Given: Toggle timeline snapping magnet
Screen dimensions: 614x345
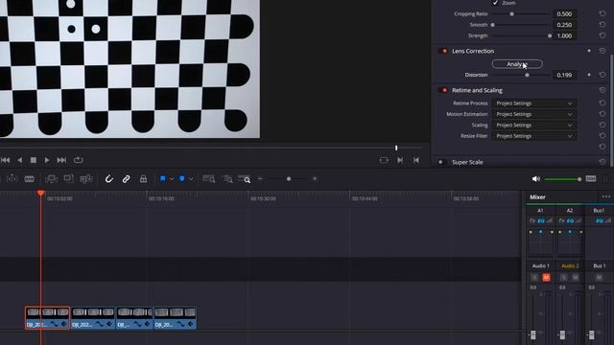Looking at the screenshot, I should tap(108, 179).
